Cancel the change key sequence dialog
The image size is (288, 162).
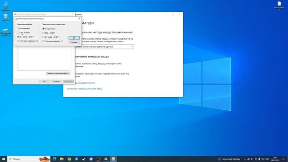(x=74, y=42)
